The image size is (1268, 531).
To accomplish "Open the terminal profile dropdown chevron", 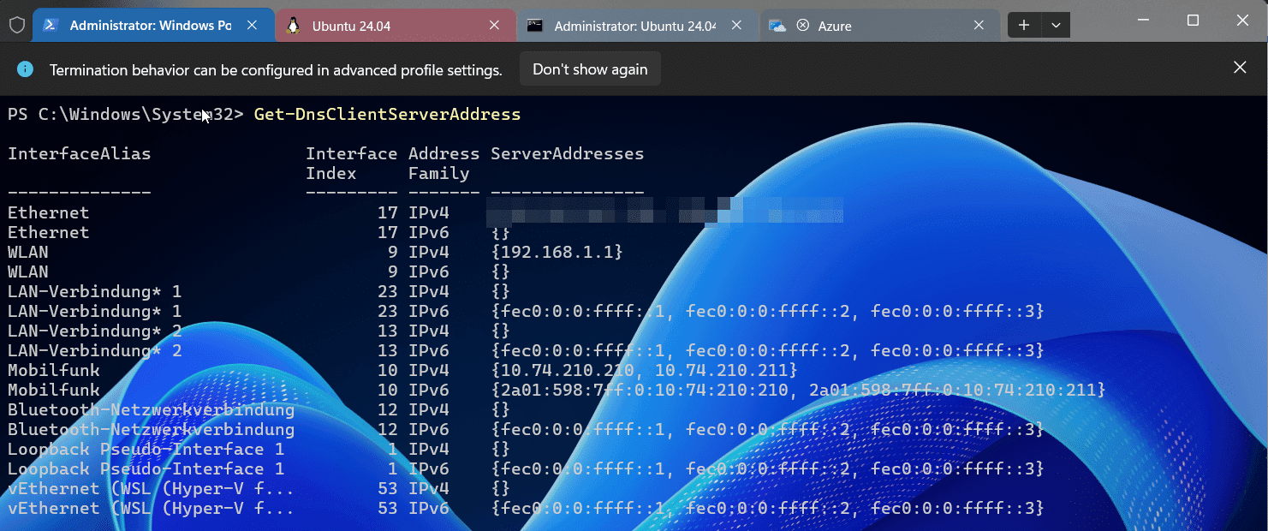I will 1057,25.
